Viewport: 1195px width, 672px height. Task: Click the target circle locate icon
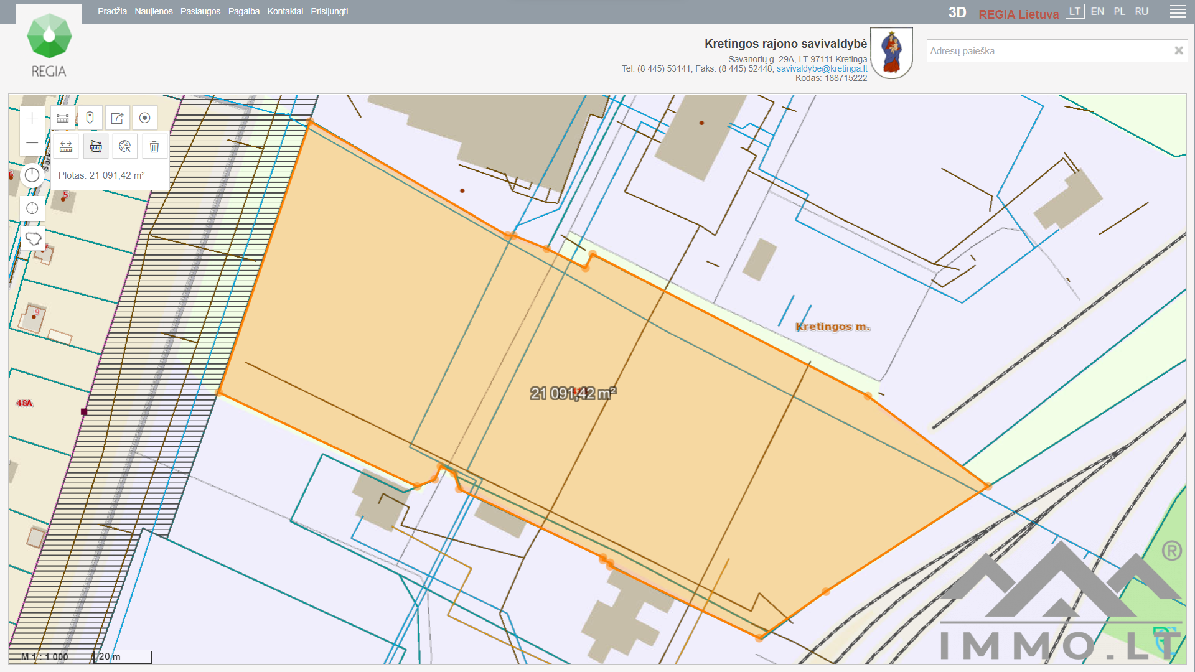point(145,118)
